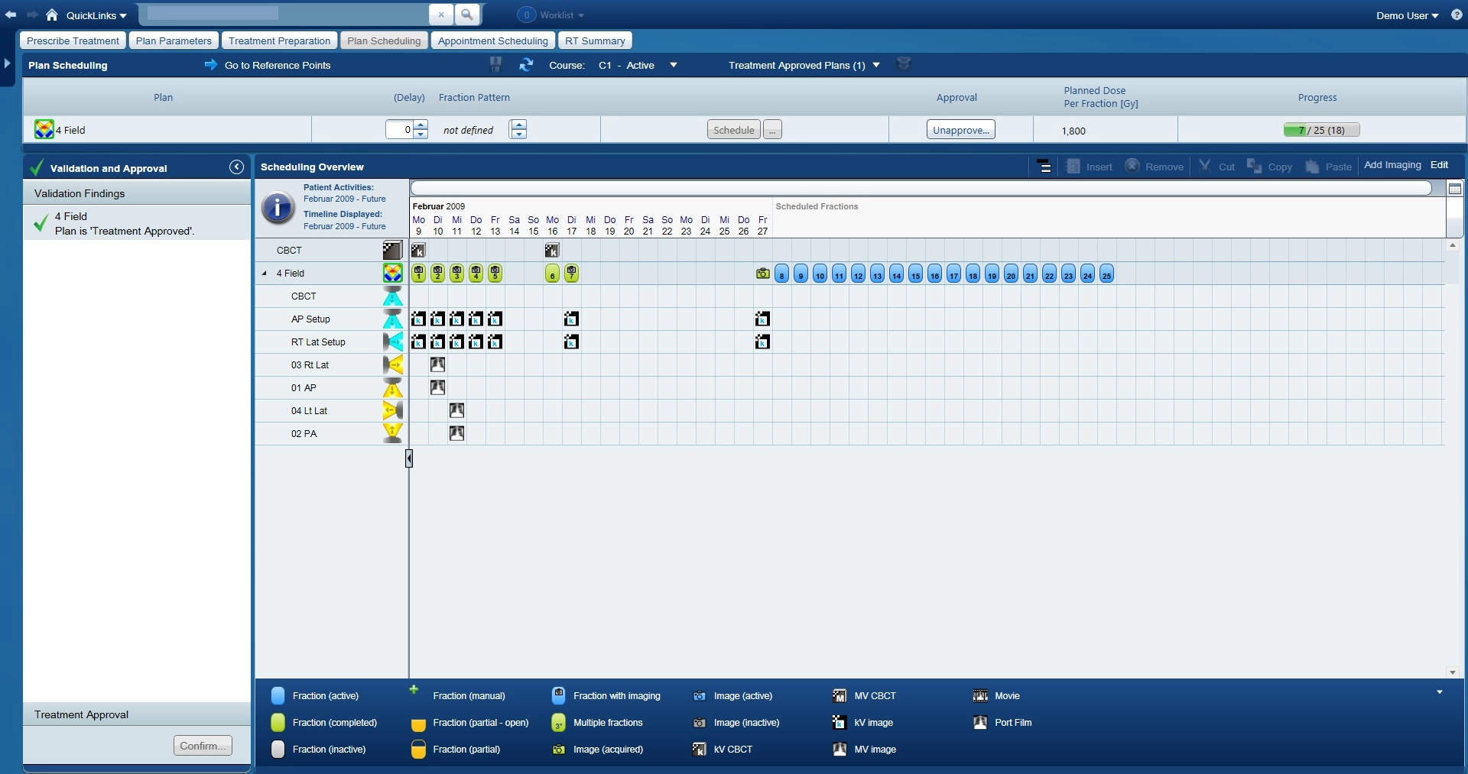The image size is (1468, 774).
Task: Click the timeline horizontal scroll bar
Action: point(921,188)
